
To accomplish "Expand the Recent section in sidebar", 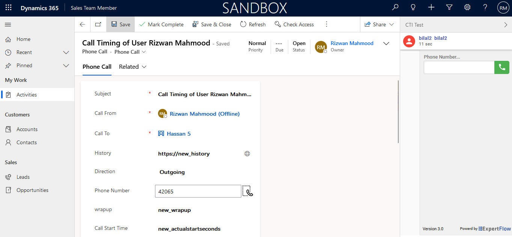I will pyautogui.click(x=66, y=52).
